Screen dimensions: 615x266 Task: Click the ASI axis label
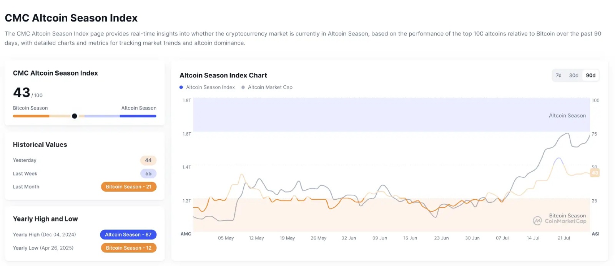pyautogui.click(x=595, y=234)
